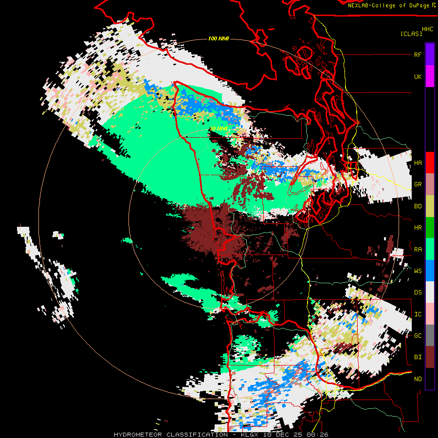Click the pink IC ice crystals swatch
This screenshot has height=438, width=438.
click(430, 314)
